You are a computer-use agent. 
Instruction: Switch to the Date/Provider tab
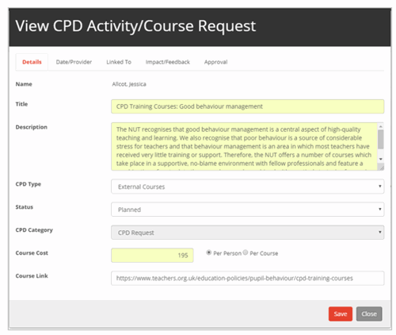[x=74, y=62]
